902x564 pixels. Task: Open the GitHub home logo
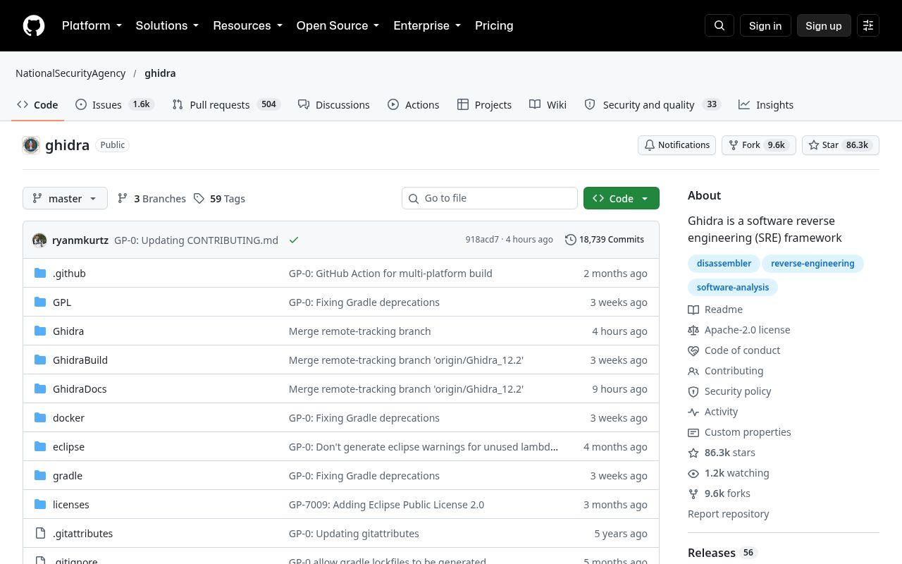pos(34,25)
